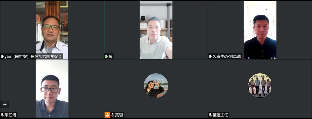Click name label yan（闫世安）东盟加六国贸促会

[x=33, y=57]
